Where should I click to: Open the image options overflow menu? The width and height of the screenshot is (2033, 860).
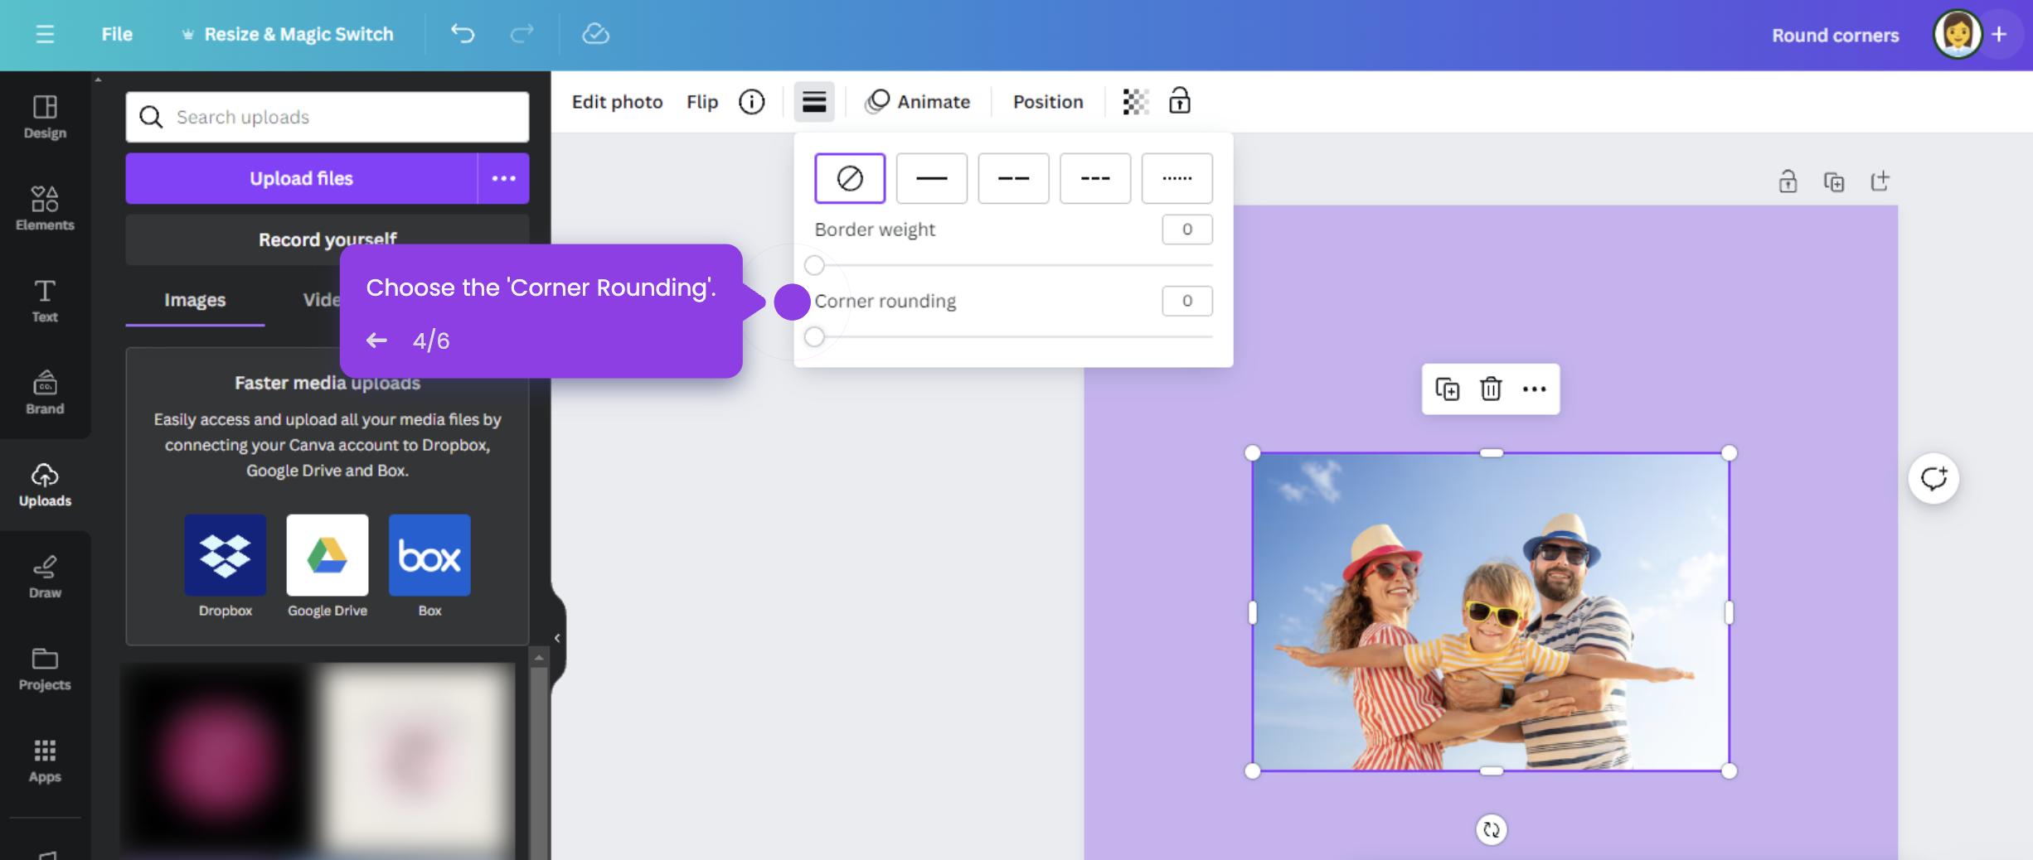click(x=1533, y=389)
